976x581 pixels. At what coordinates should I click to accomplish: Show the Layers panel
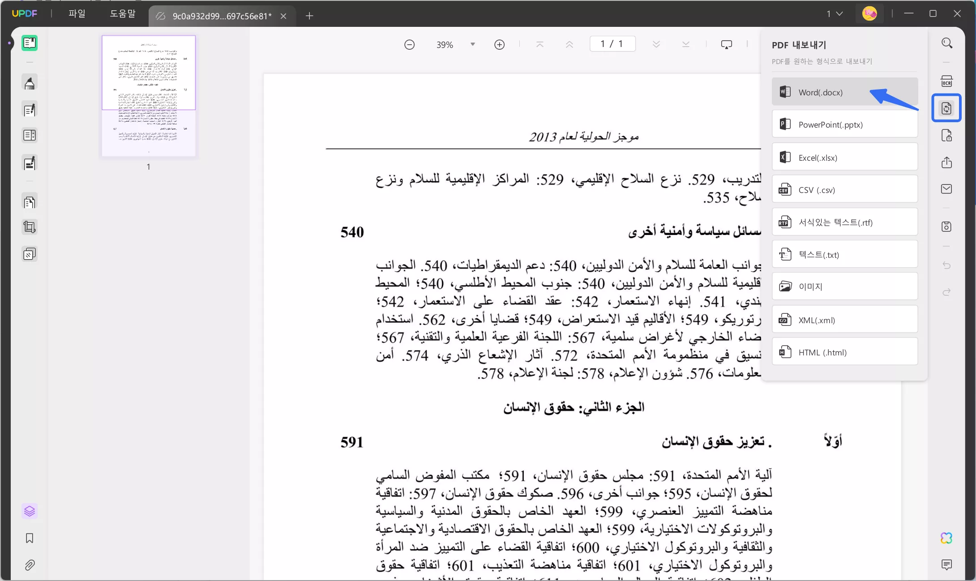(30, 511)
